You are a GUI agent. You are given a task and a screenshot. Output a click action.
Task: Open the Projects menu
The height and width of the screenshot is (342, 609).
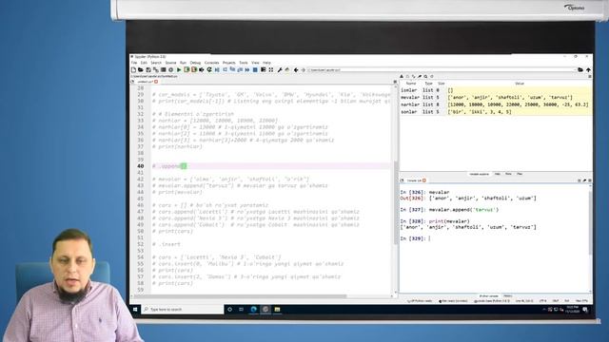(228, 63)
